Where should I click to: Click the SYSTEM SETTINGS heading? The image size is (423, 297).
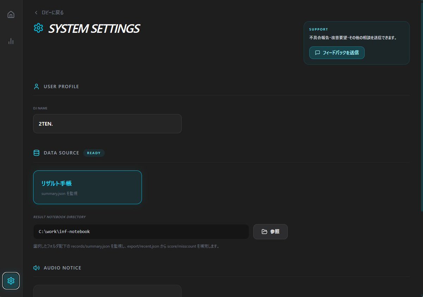(94, 29)
